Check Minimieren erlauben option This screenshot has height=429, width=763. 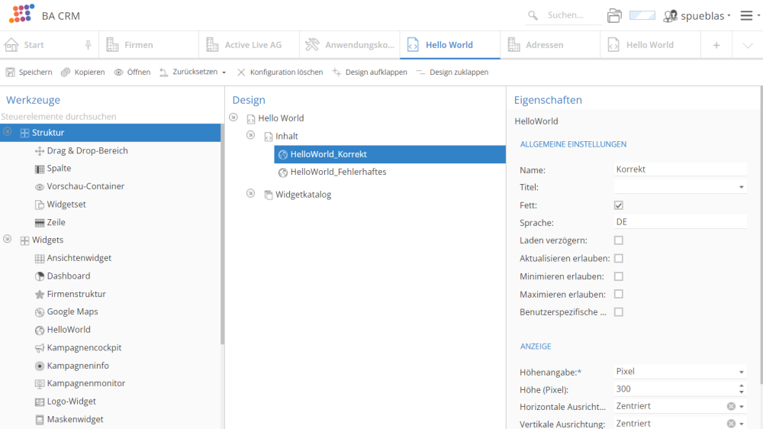pos(619,276)
